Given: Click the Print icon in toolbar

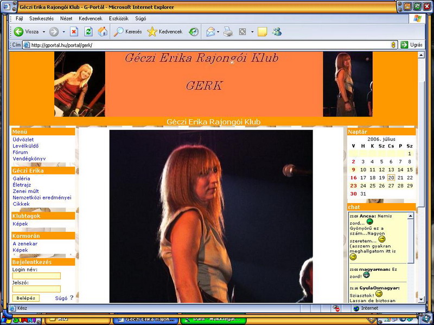Looking at the screenshot, I should (228, 32).
